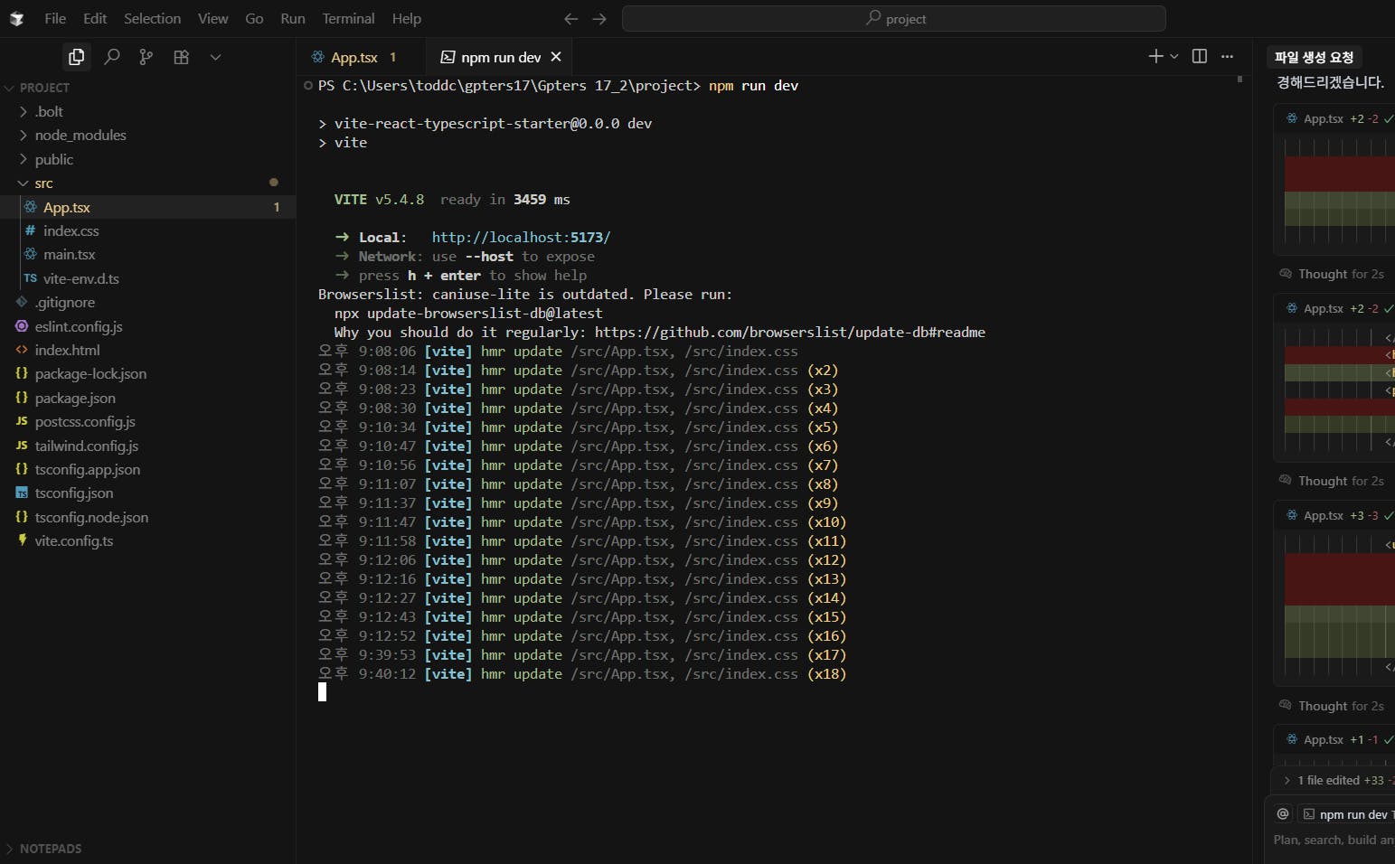Open the new terminal dropdown arrow
This screenshot has width=1395, height=864.
tap(1174, 56)
